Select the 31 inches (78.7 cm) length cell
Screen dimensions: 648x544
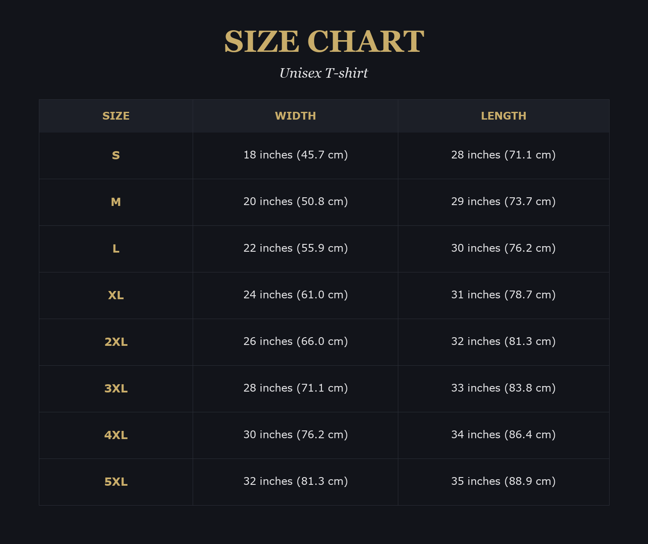[504, 296]
